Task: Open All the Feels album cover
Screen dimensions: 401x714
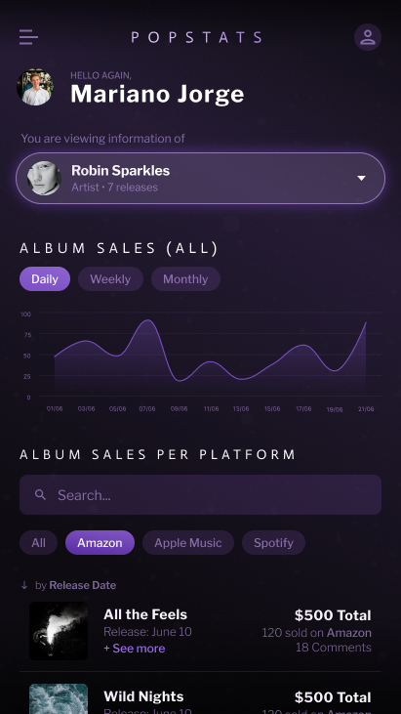Action: tap(59, 631)
